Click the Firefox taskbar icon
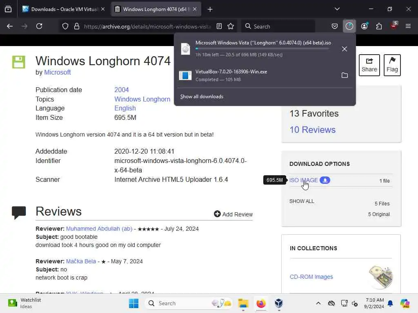The height and width of the screenshot is (313, 418). click(x=261, y=303)
